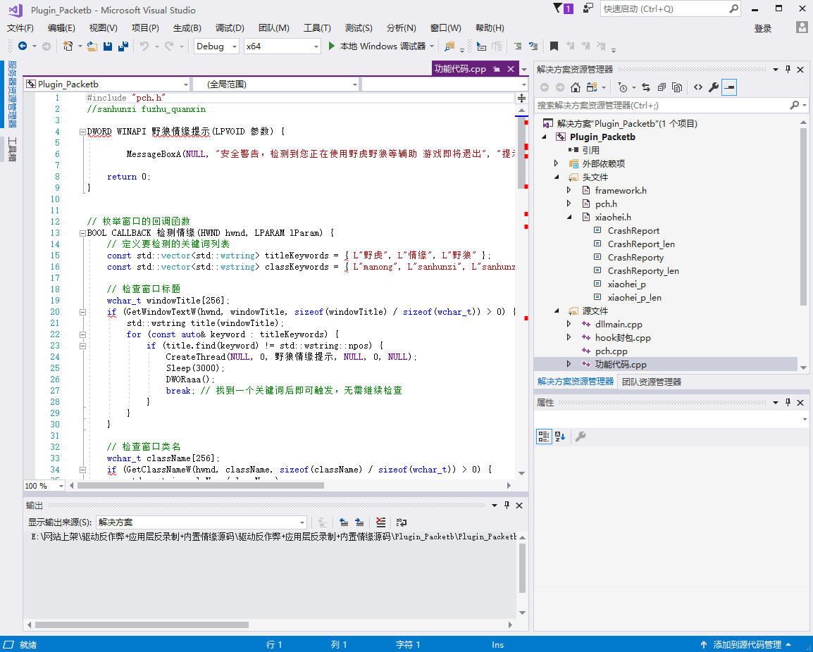Screen dimensions: 813x652
Task: Click the Home icon in Solution Explorer
Action: 576,87
